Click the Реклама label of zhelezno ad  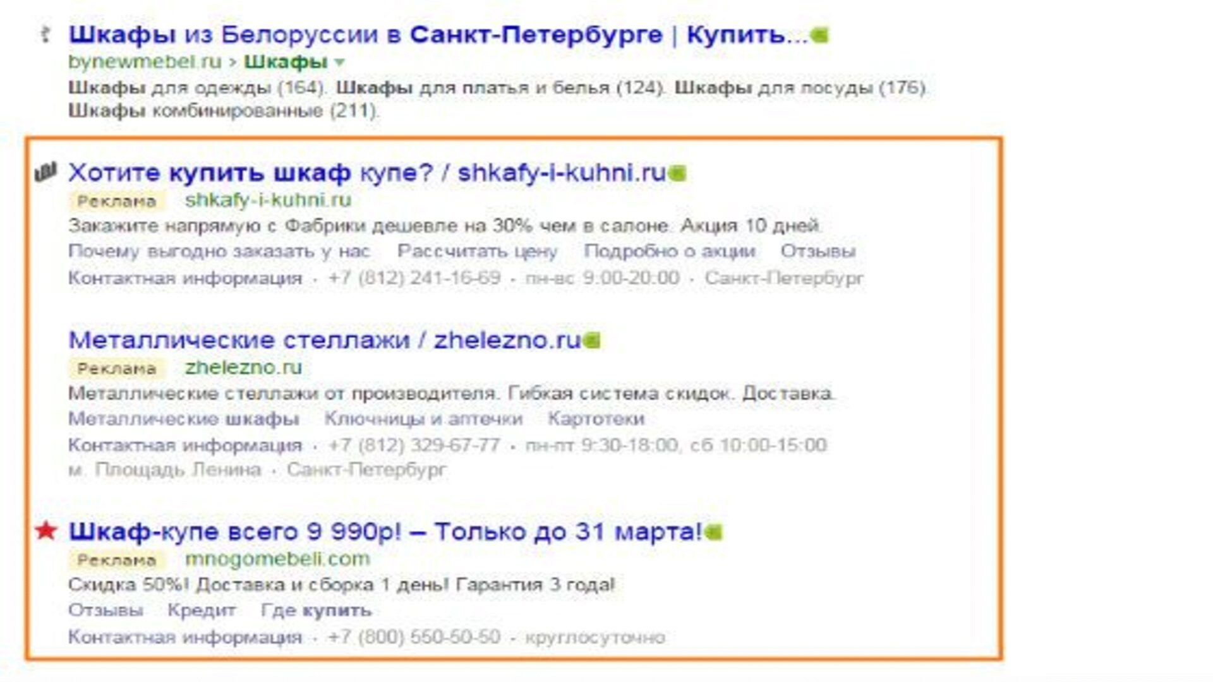tap(117, 369)
